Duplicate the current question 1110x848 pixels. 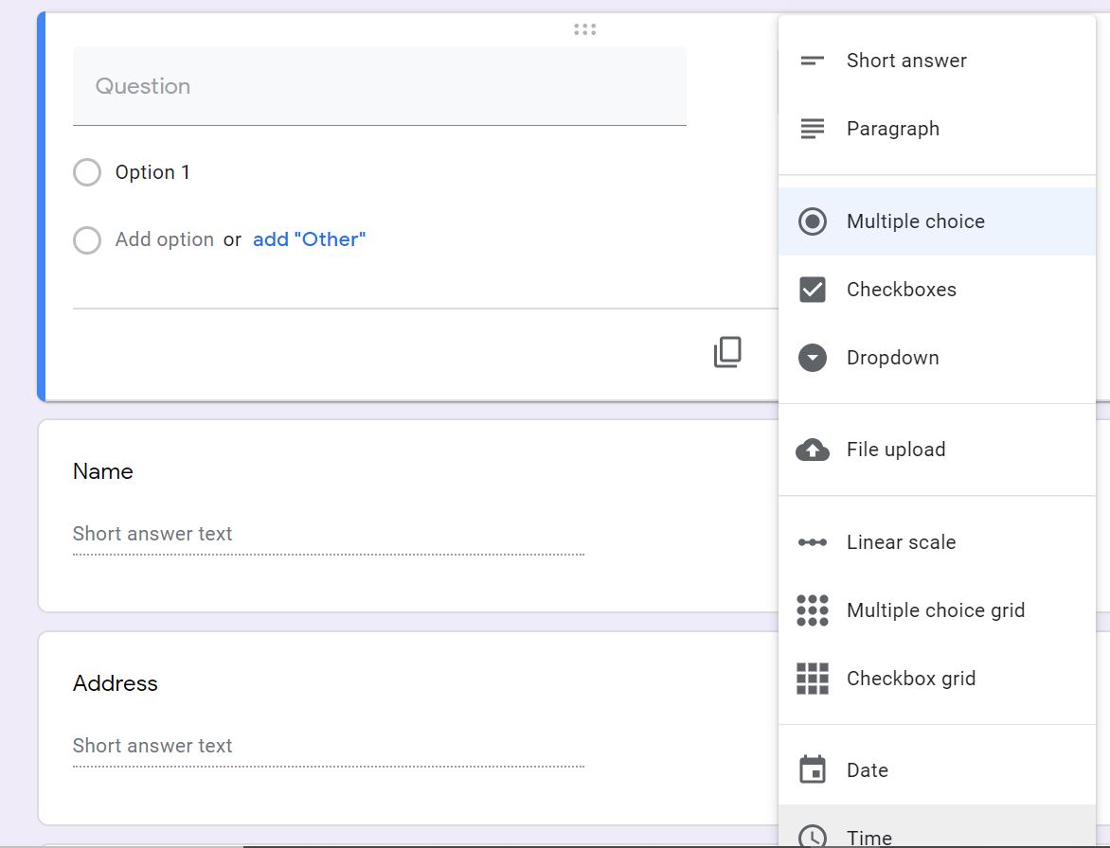726,352
